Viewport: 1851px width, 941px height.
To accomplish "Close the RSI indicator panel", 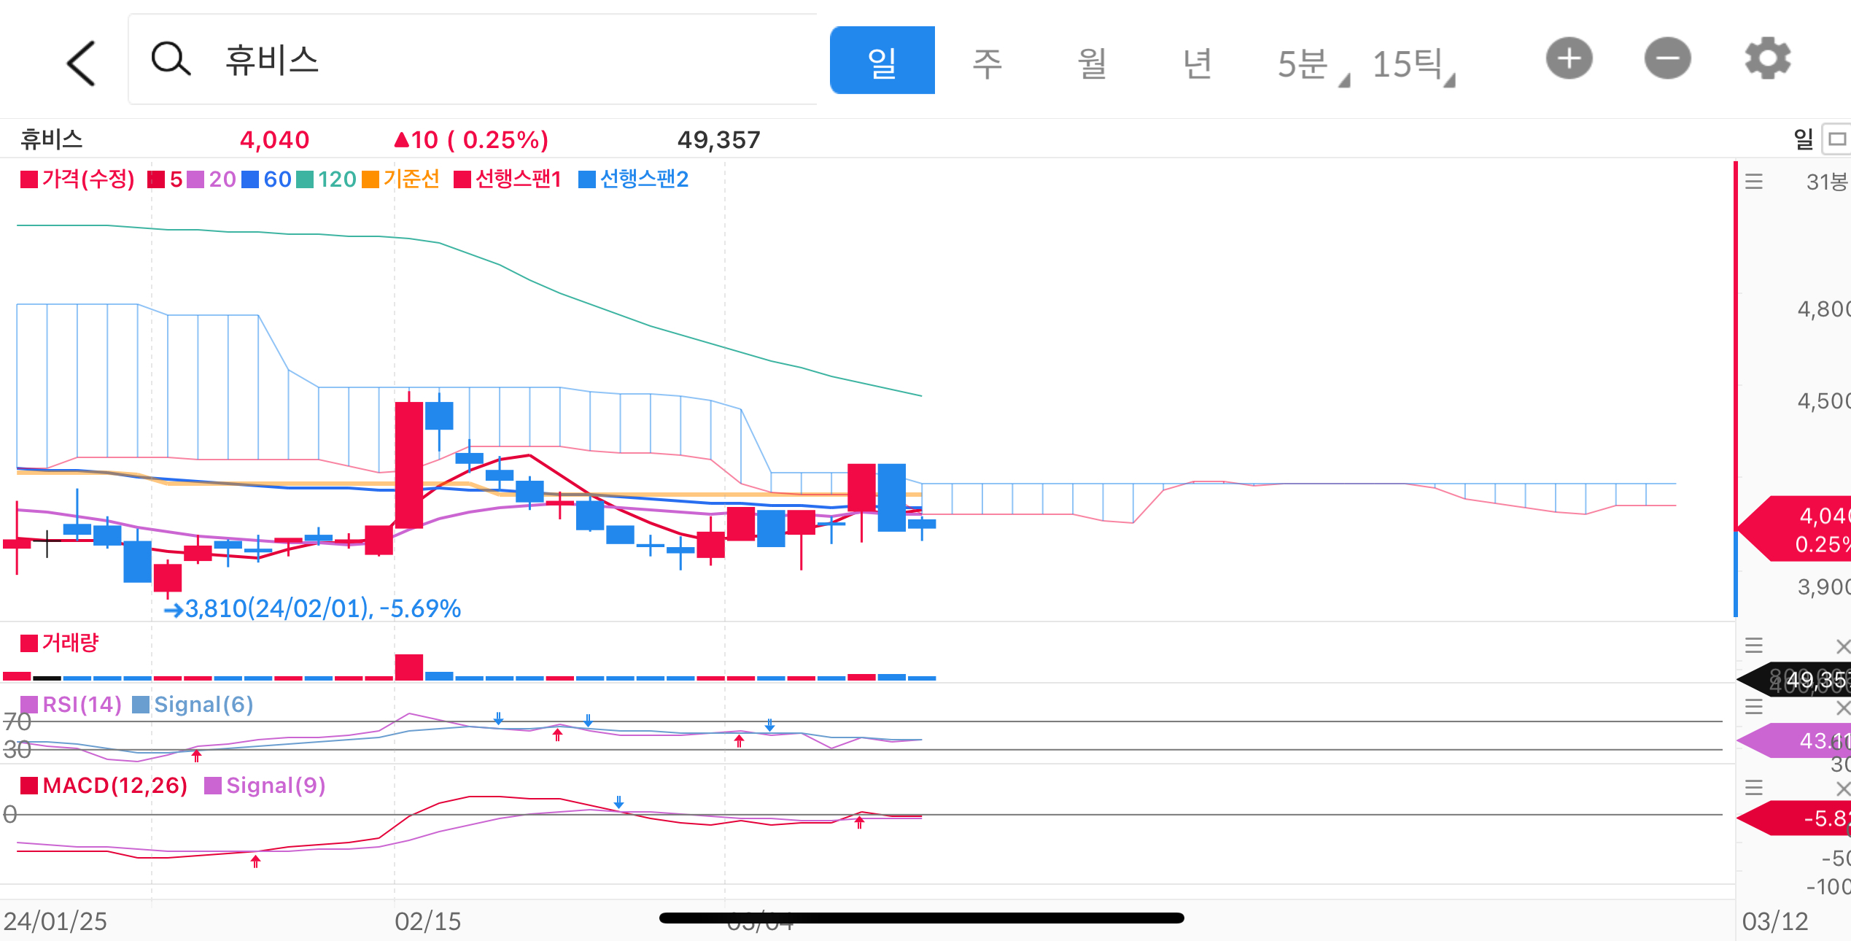I will tap(1842, 708).
